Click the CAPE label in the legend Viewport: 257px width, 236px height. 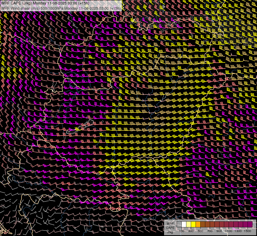(170, 228)
